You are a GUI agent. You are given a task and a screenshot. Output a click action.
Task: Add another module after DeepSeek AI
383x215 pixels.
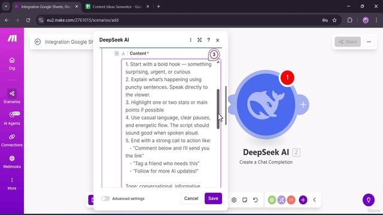[x=303, y=105]
